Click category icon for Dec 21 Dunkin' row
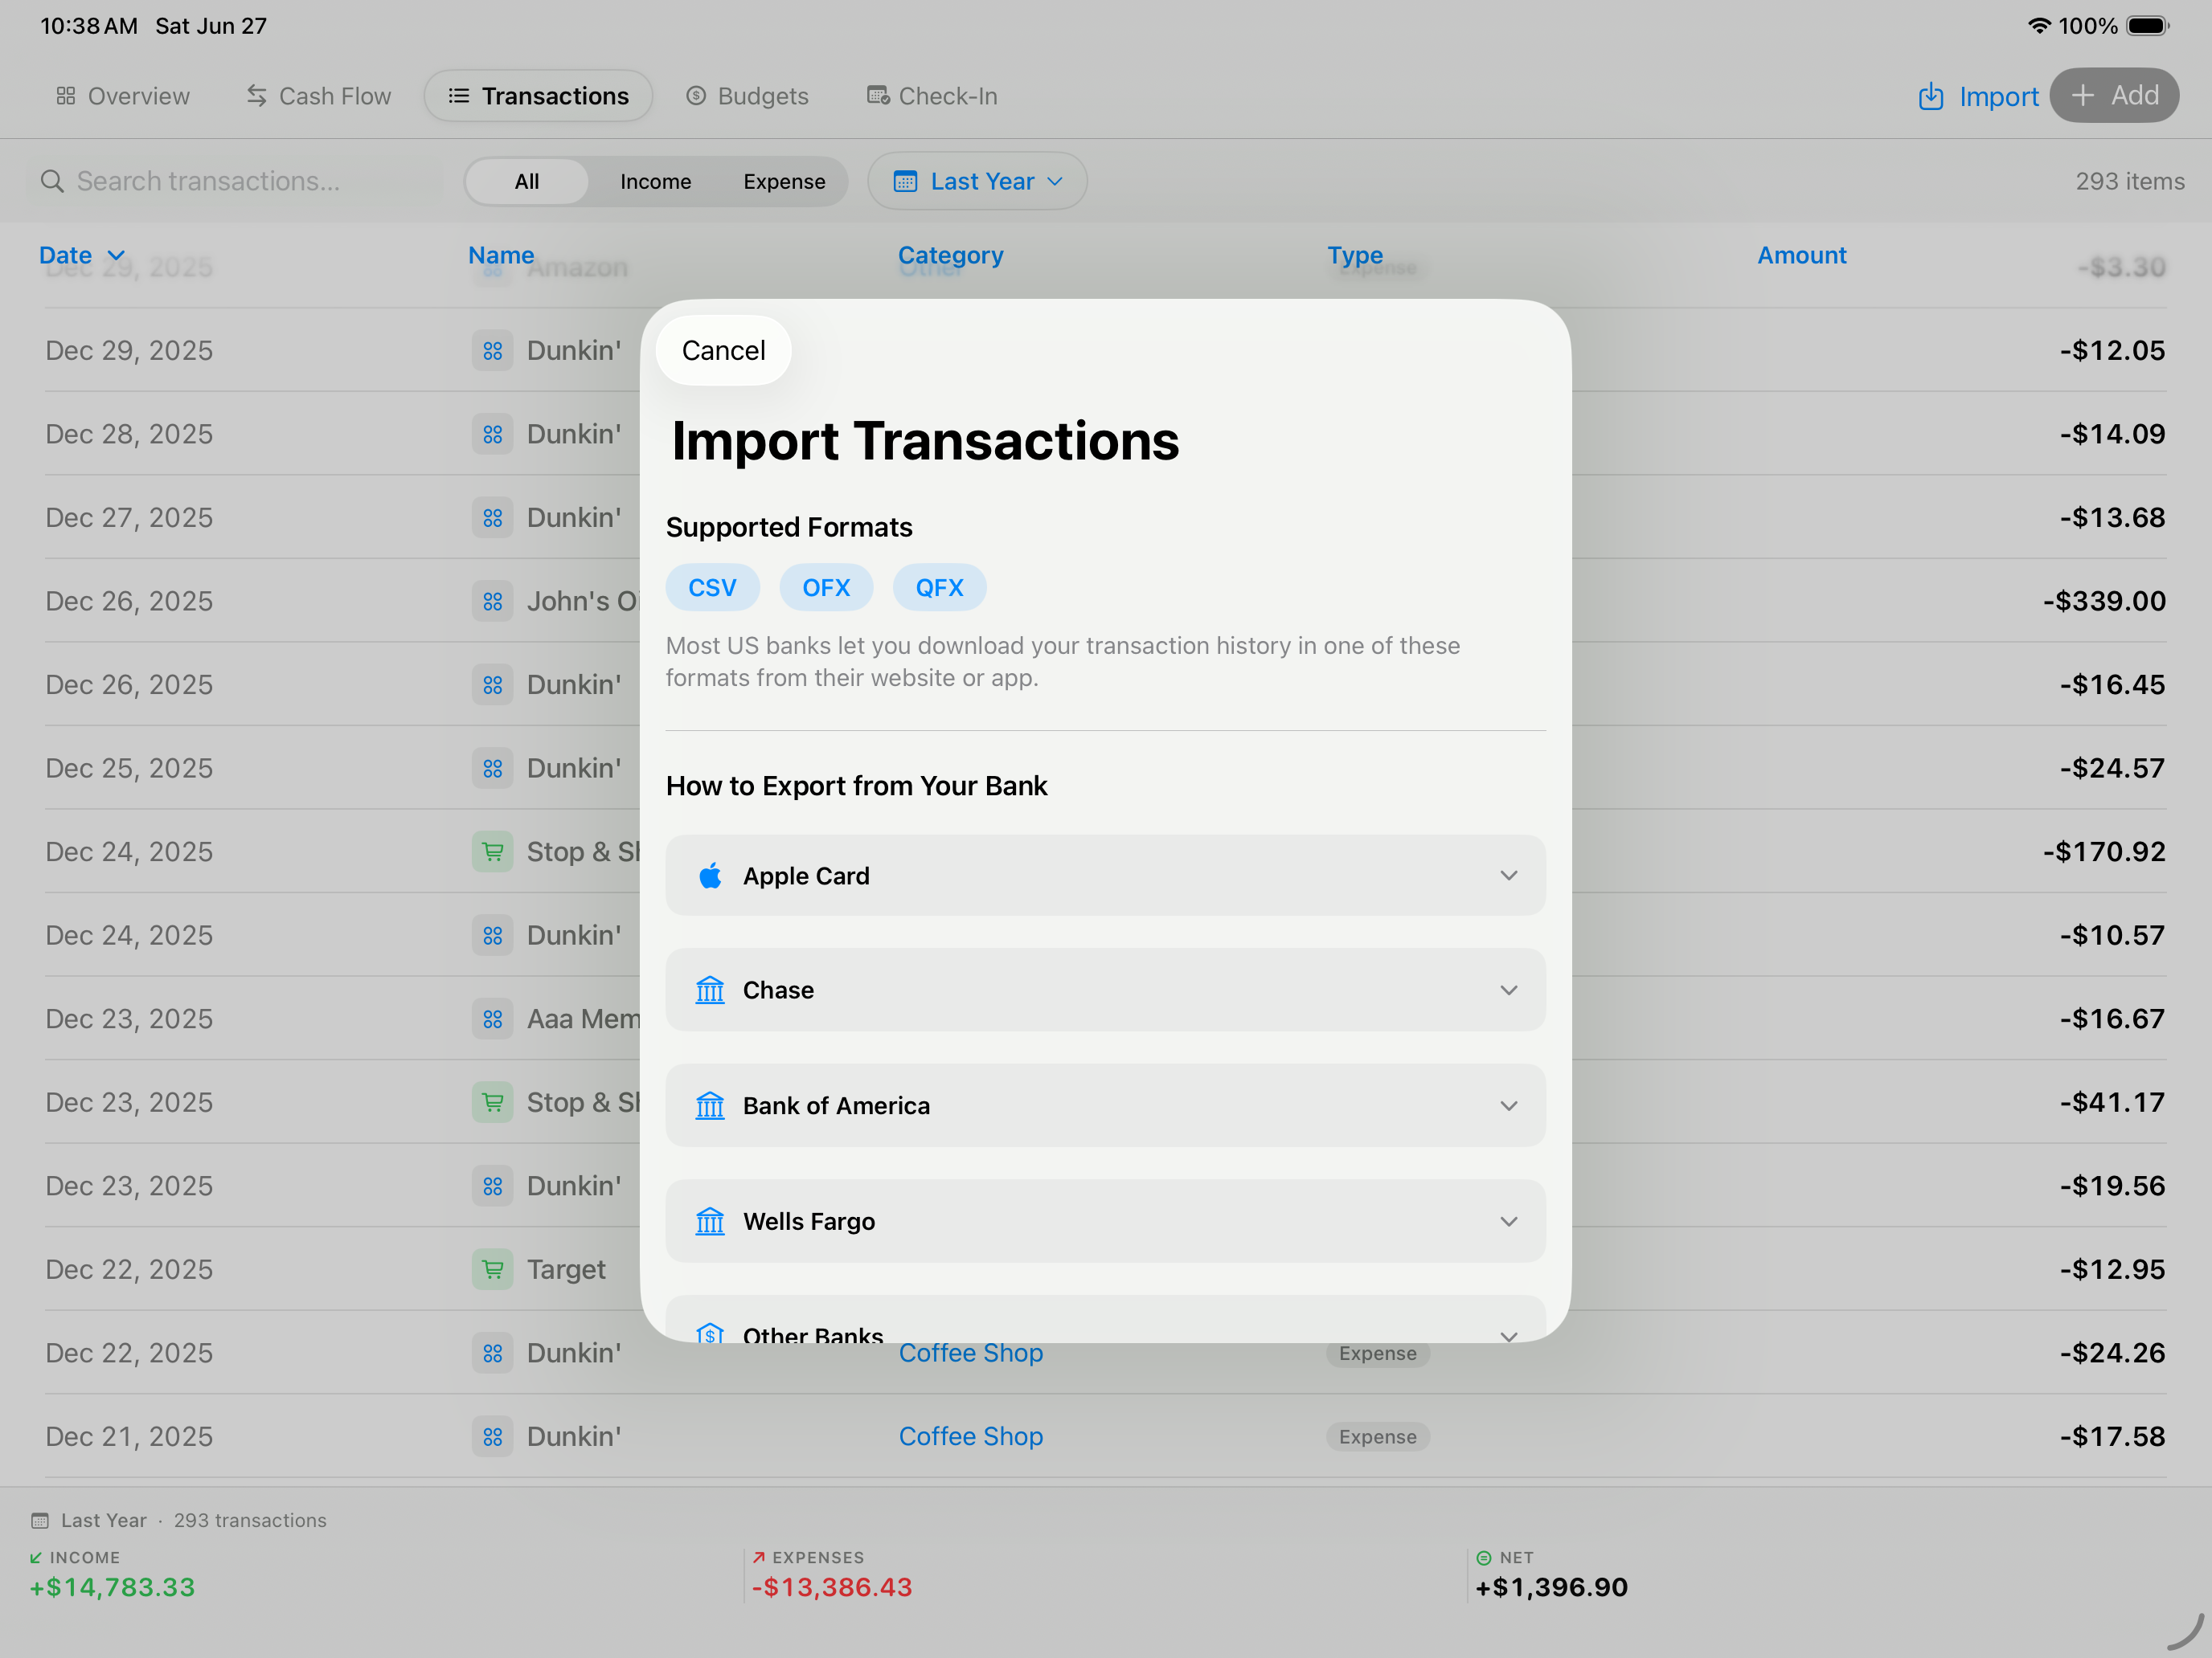Screen dimensions: 2212x1658 tap(492, 1436)
